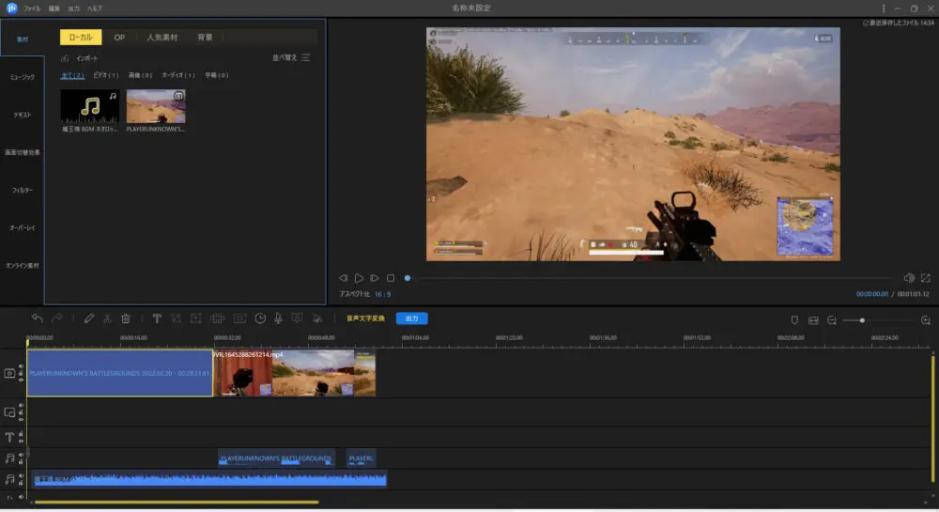Switch to the OP tab
The height and width of the screenshot is (512, 939).
point(119,38)
